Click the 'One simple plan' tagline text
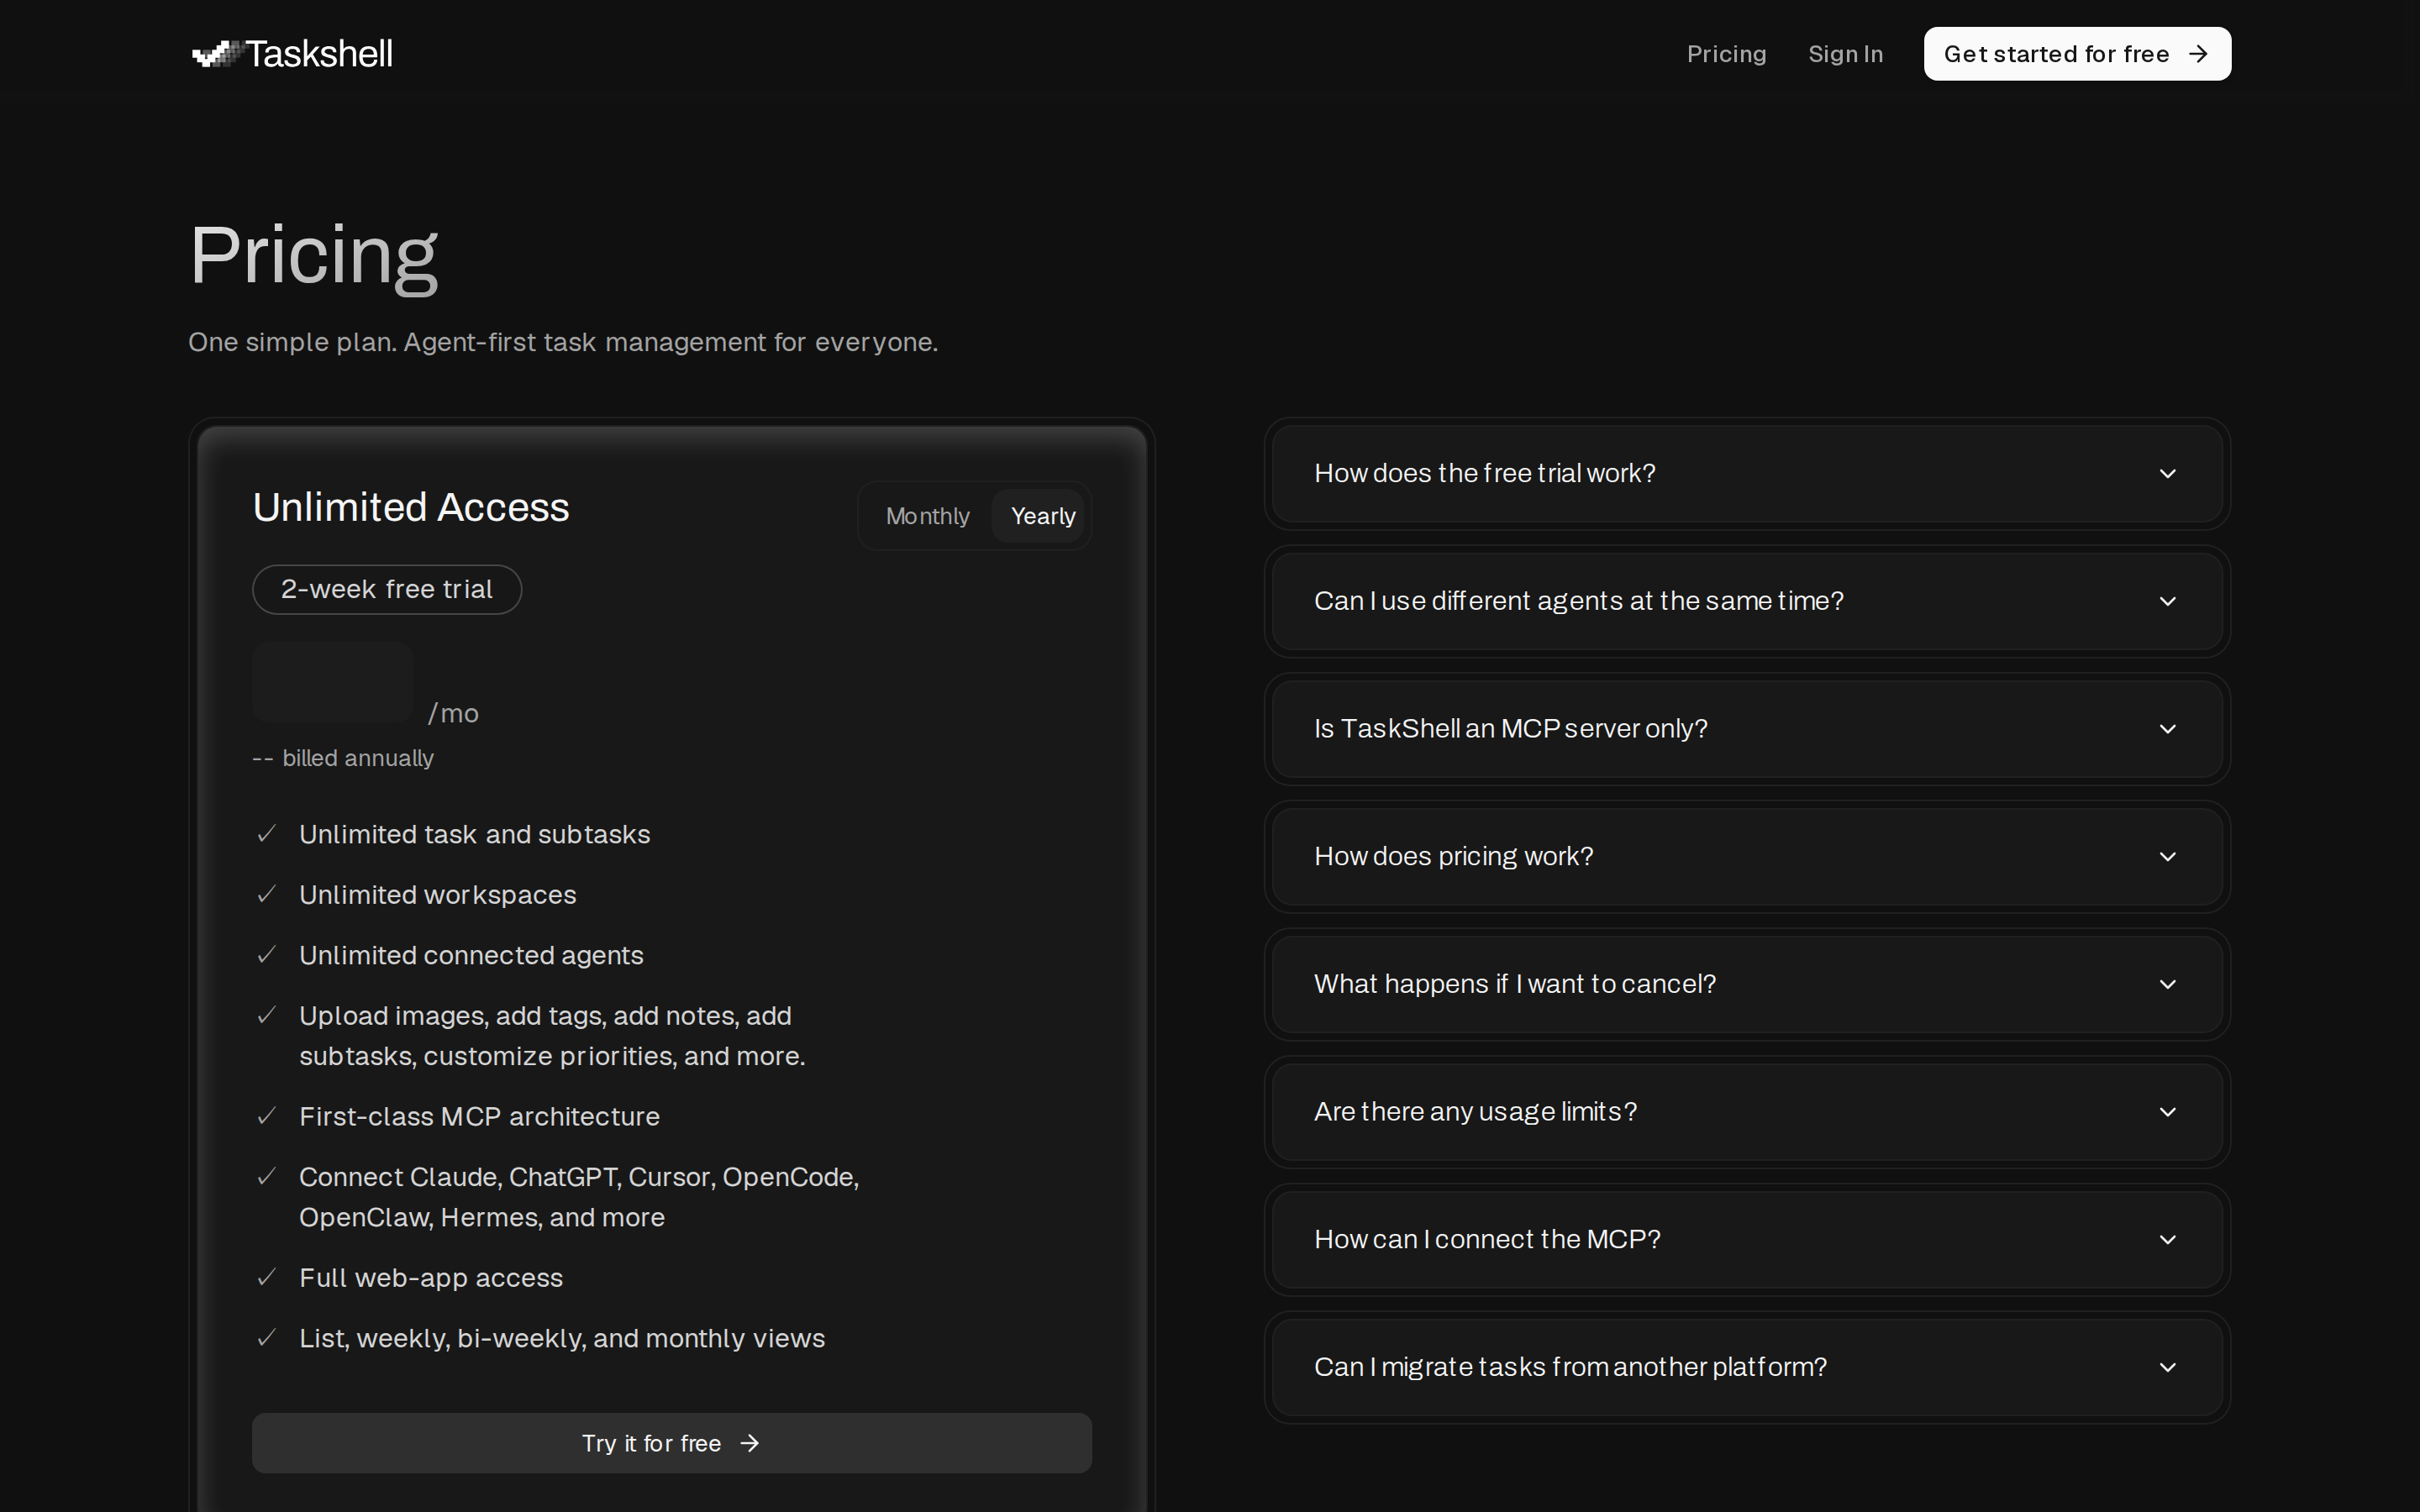This screenshot has width=2420, height=1512. tap(563, 342)
